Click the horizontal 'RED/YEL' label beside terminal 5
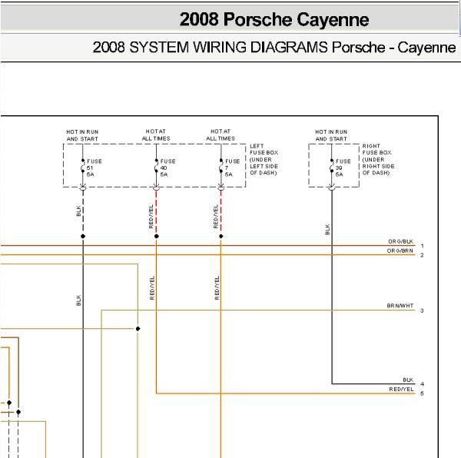This screenshot has height=458, width=461. pos(401,389)
